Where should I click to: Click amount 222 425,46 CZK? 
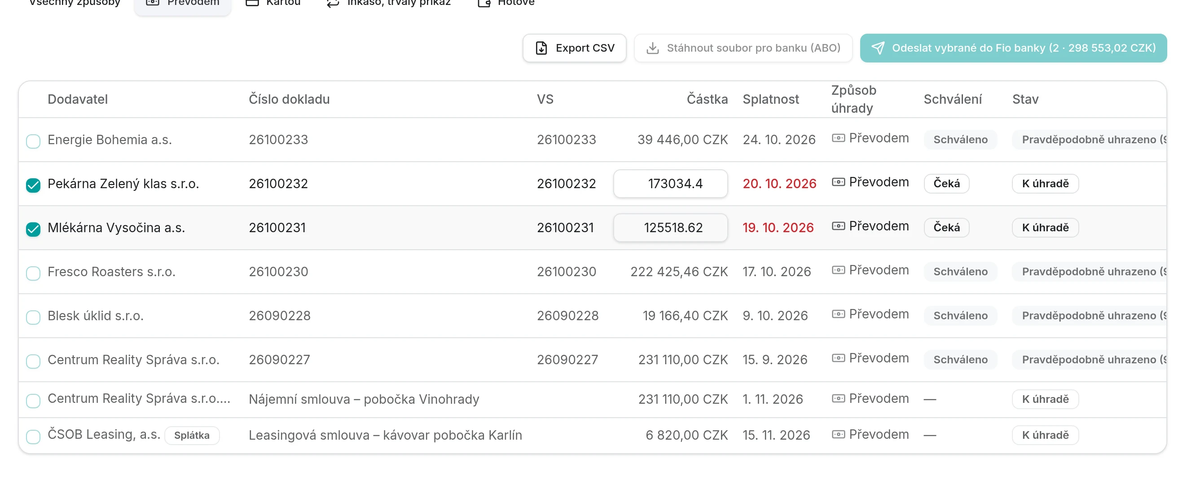point(679,272)
